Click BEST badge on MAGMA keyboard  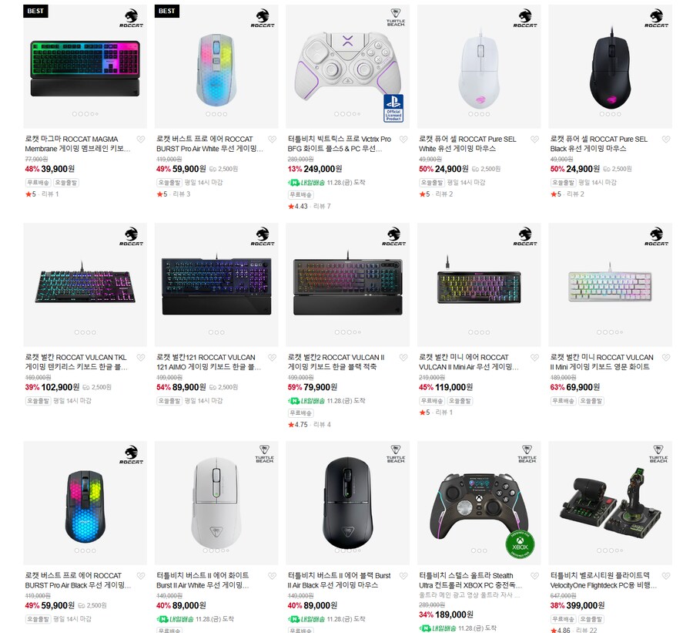click(36, 11)
